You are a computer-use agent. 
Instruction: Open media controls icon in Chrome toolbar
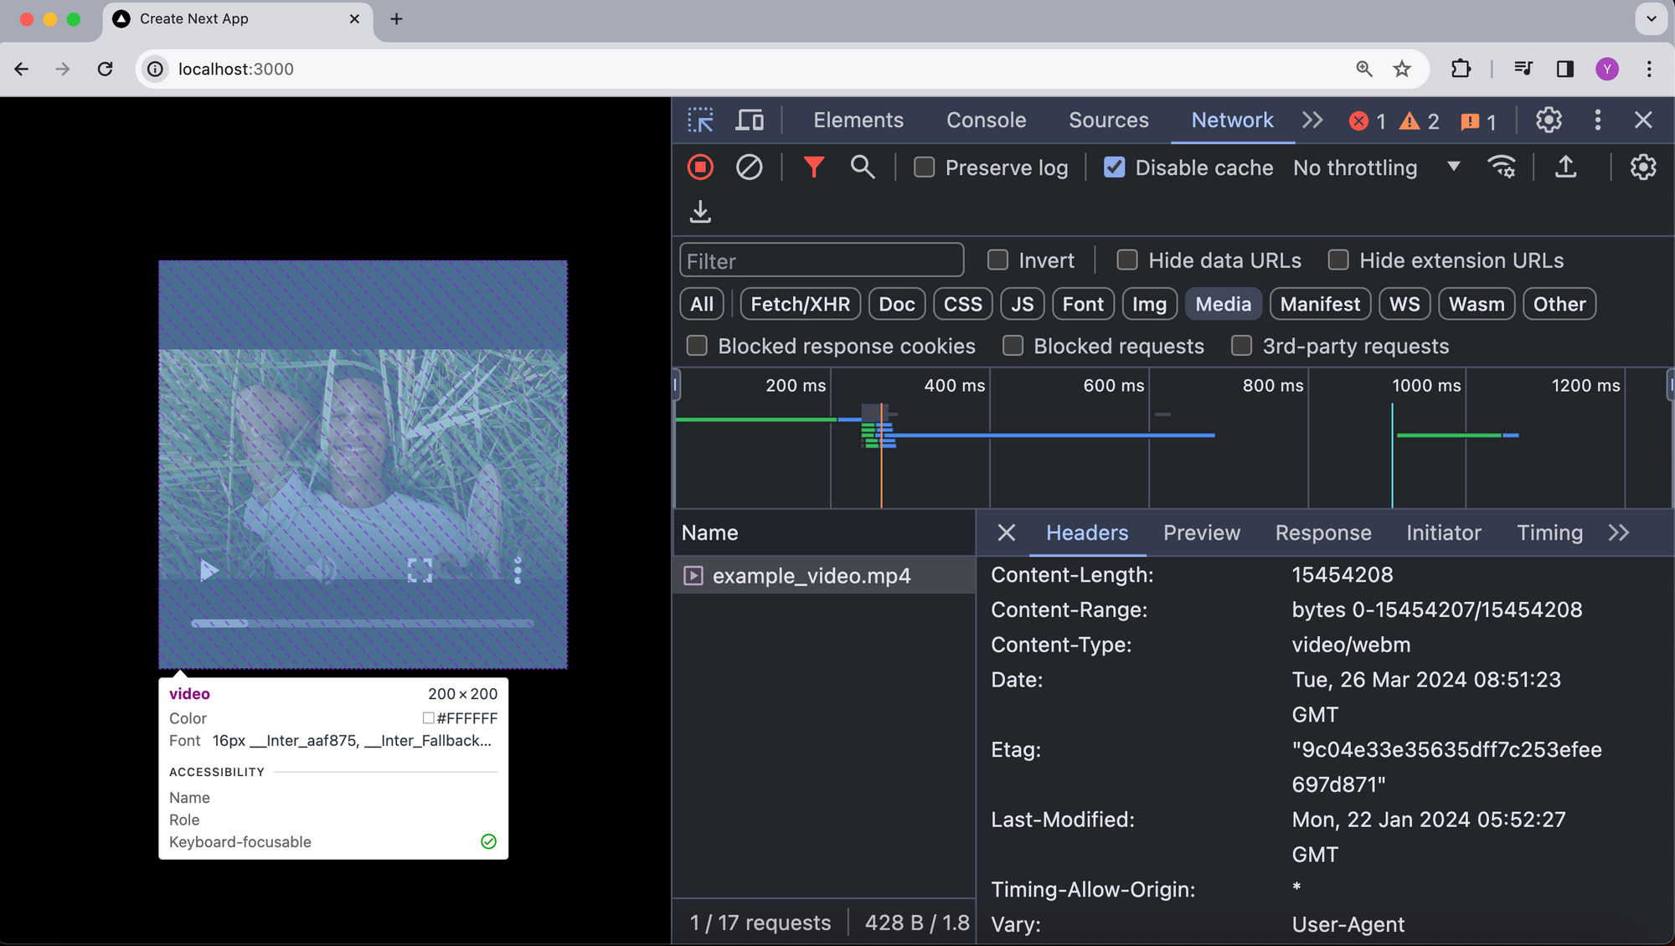(x=1523, y=69)
